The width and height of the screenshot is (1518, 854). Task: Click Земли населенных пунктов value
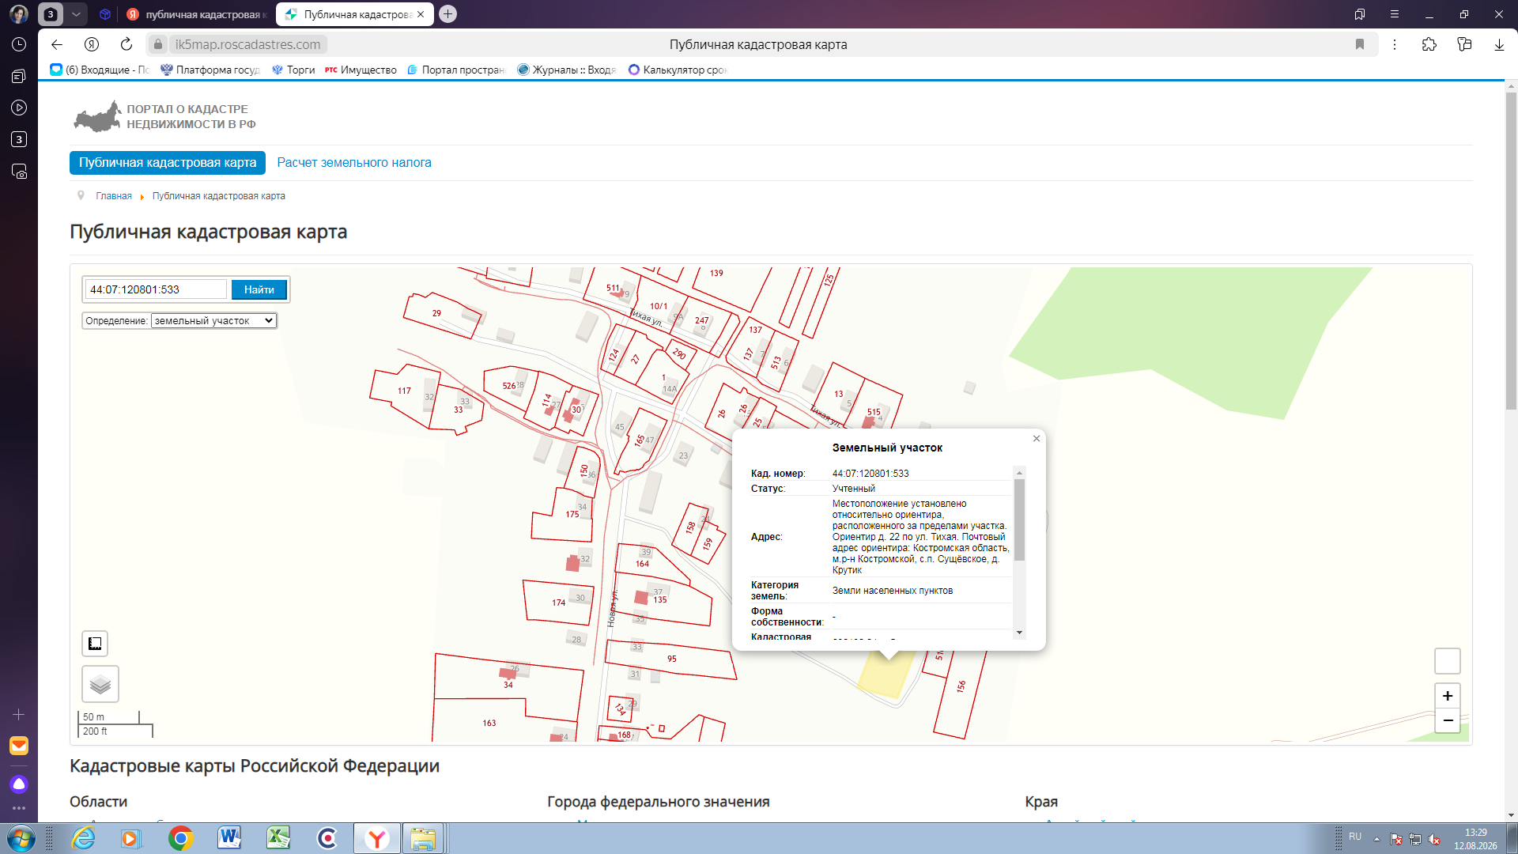(x=893, y=591)
